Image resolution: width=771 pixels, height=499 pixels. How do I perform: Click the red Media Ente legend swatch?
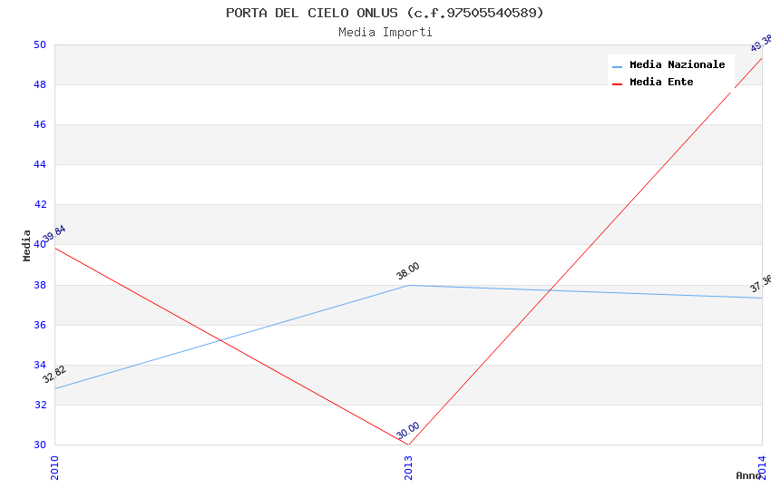[x=618, y=83]
